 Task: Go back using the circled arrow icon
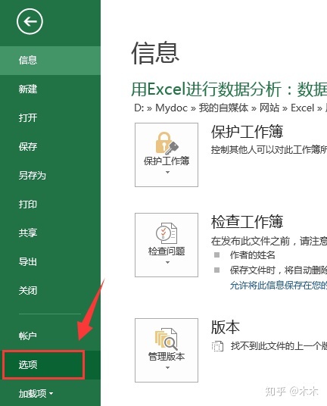30,21
